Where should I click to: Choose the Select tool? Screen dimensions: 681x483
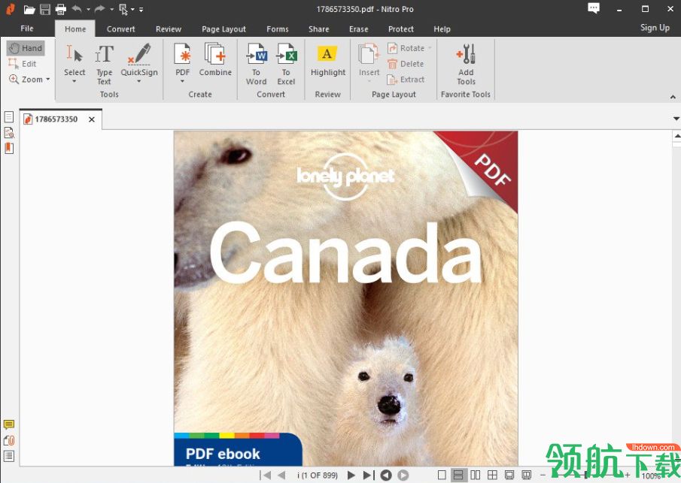[x=74, y=60]
